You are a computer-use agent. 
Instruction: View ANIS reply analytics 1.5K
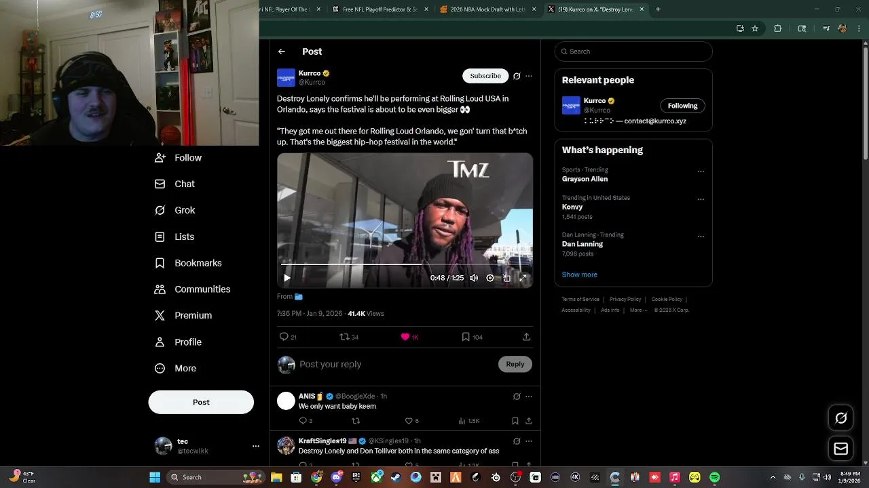pos(469,421)
